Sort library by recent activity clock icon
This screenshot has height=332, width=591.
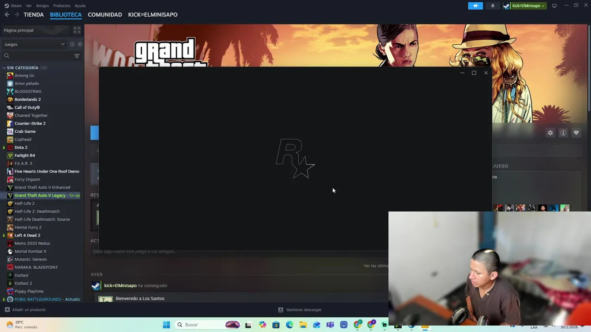72,44
